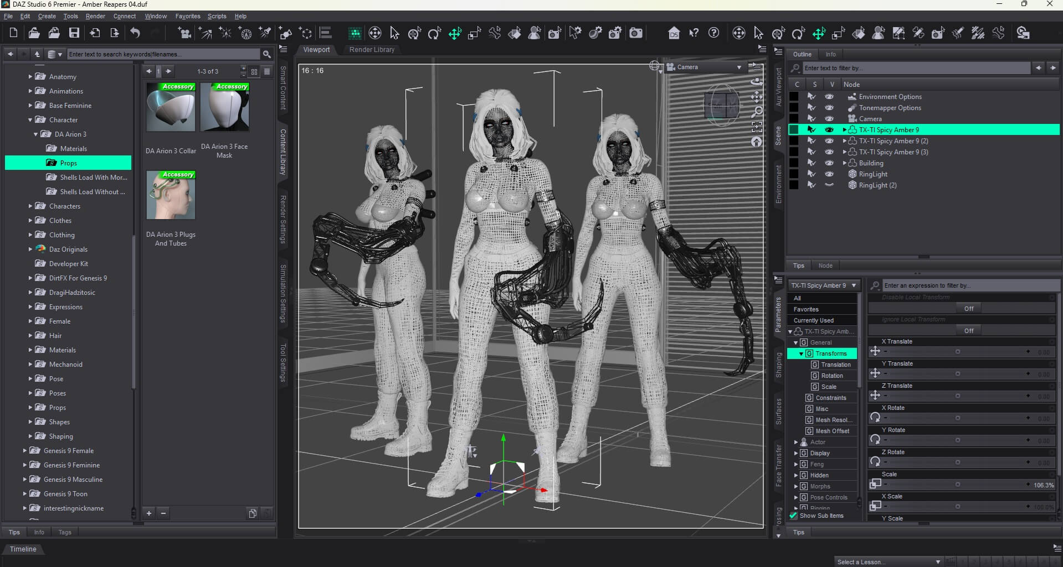Toggle Disable Local Transform Off button
1063x567 pixels.
[x=969, y=309]
